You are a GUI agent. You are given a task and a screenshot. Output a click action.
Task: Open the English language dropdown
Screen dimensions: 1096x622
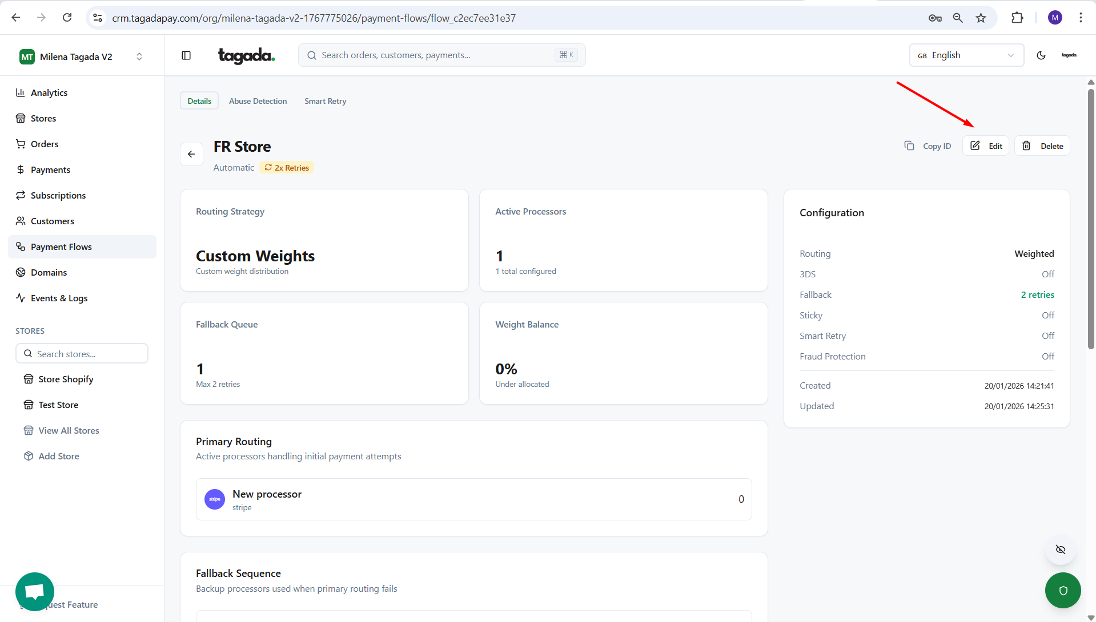[x=966, y=55]
